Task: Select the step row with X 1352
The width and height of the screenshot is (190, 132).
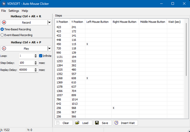Action: pos(119,74)
